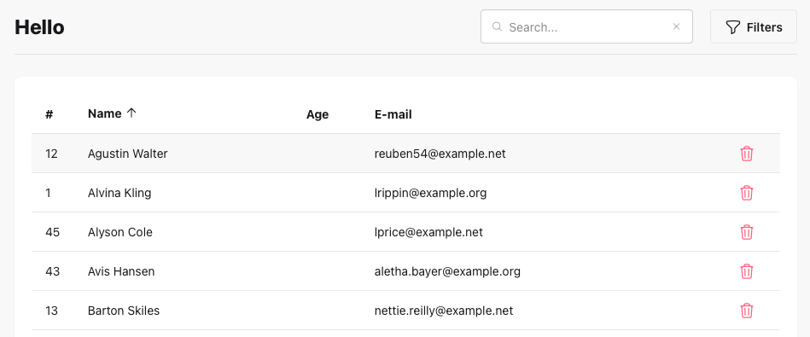Click trash icon for Barton Skiles
This screenshot has height=337, width=810.
click(x=747, y=311)
